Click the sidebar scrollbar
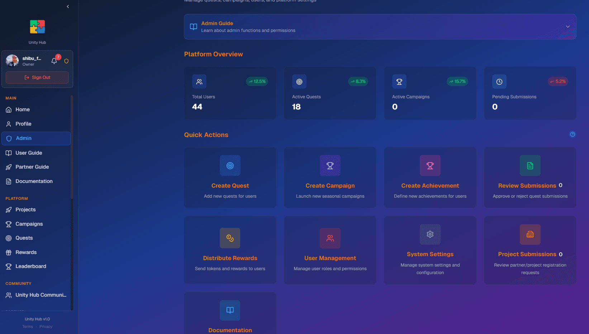The width and height of the screenshot is (589, 334). coord(72,147)
